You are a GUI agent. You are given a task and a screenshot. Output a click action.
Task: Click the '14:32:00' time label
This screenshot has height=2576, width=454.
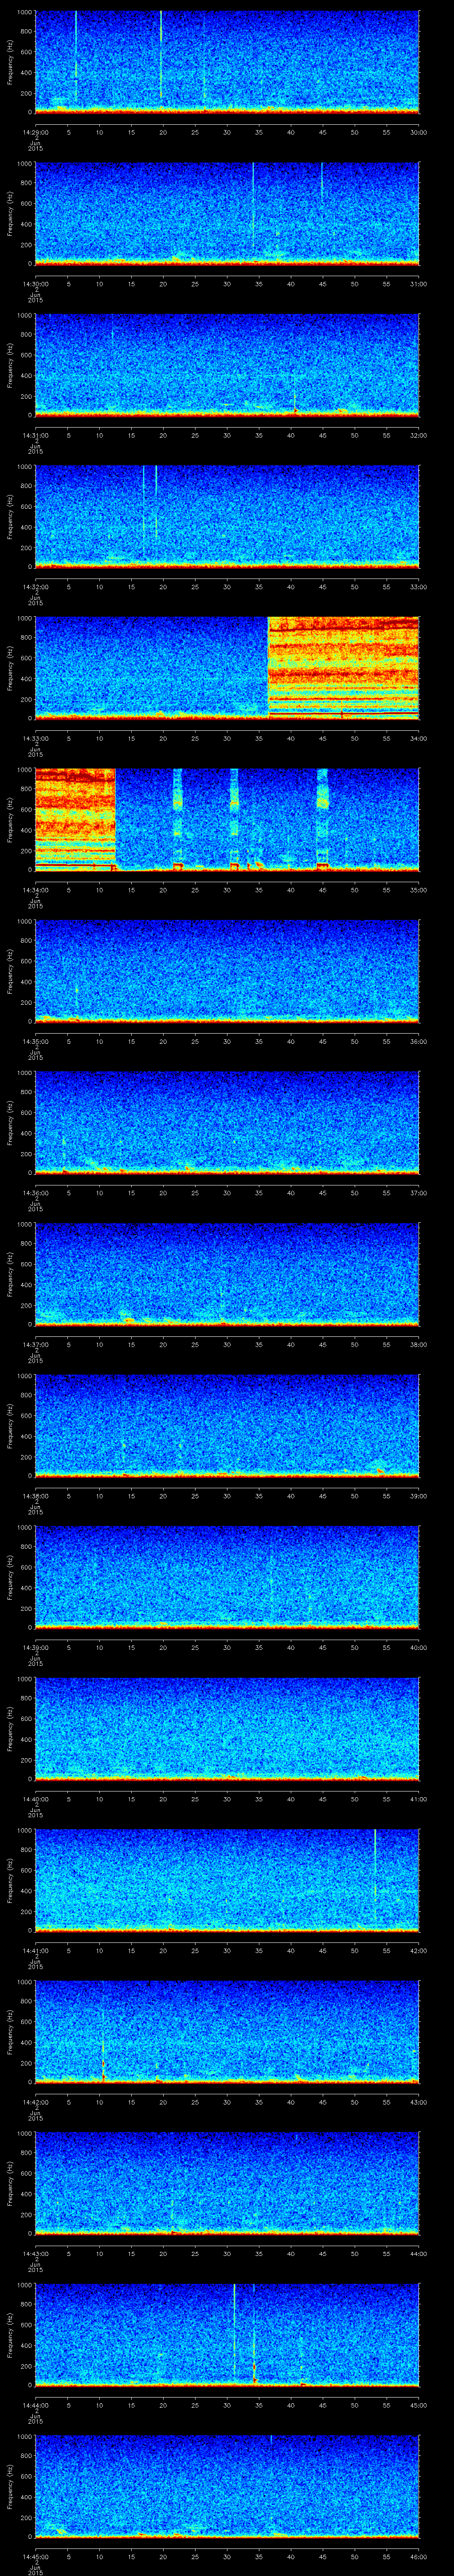[35, 587]
